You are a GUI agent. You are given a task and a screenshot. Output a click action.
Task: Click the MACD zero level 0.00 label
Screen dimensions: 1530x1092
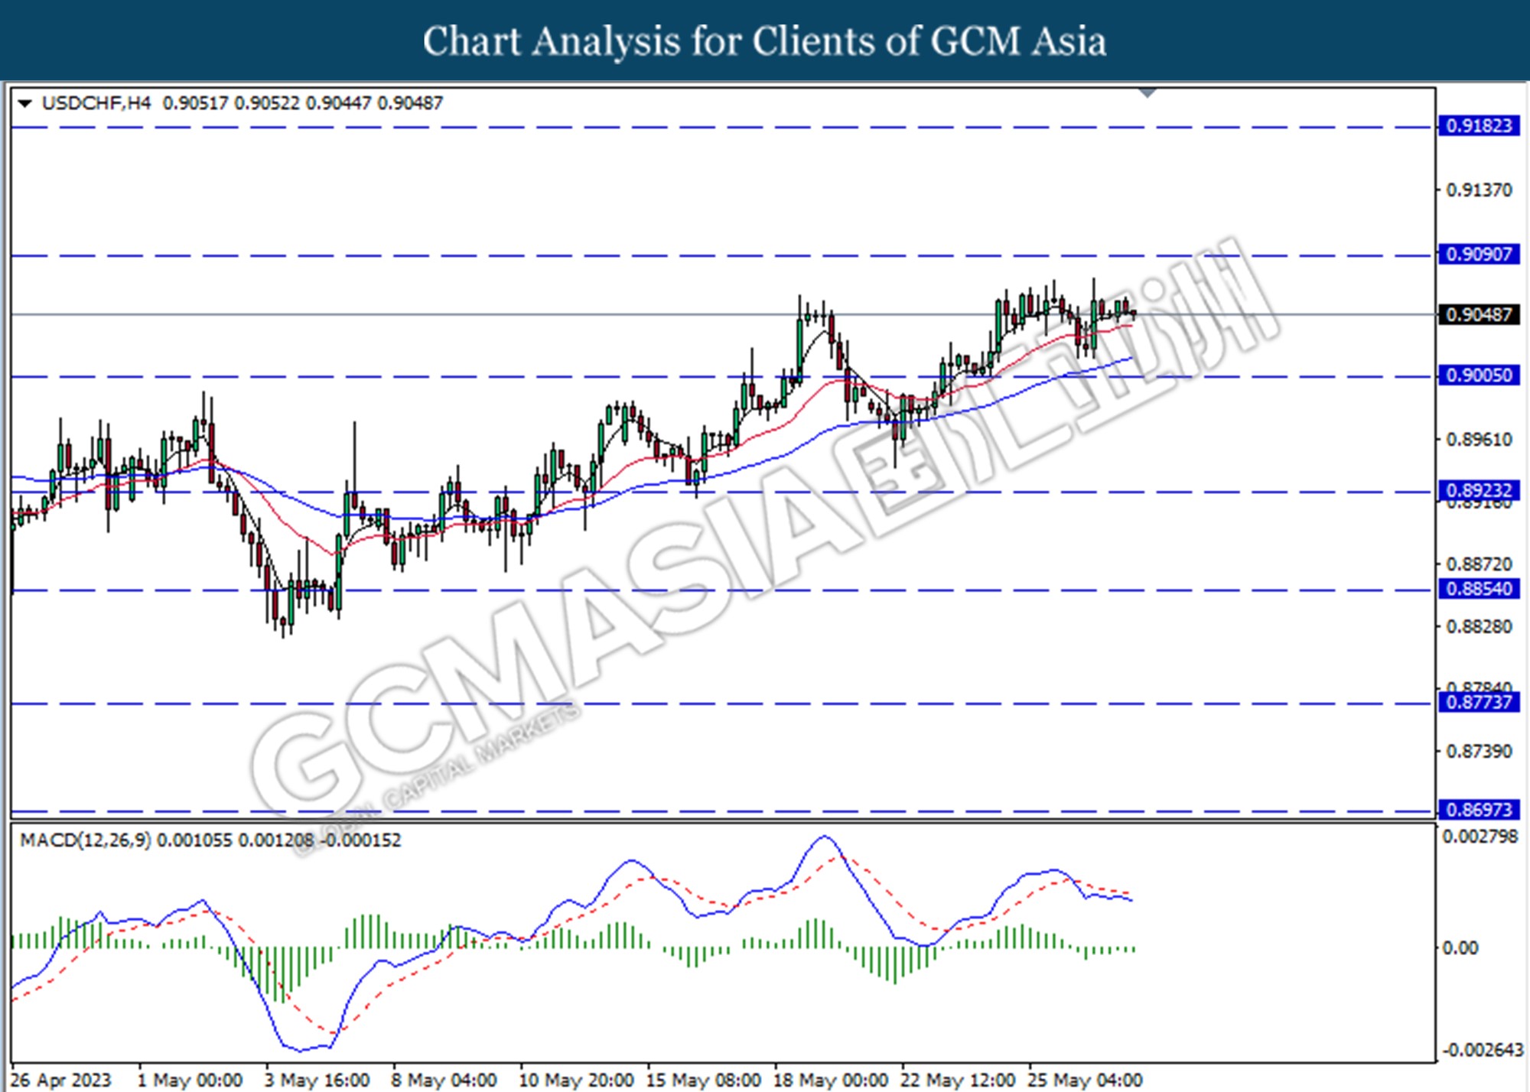pyautogui.click(x=1460, y=948)
